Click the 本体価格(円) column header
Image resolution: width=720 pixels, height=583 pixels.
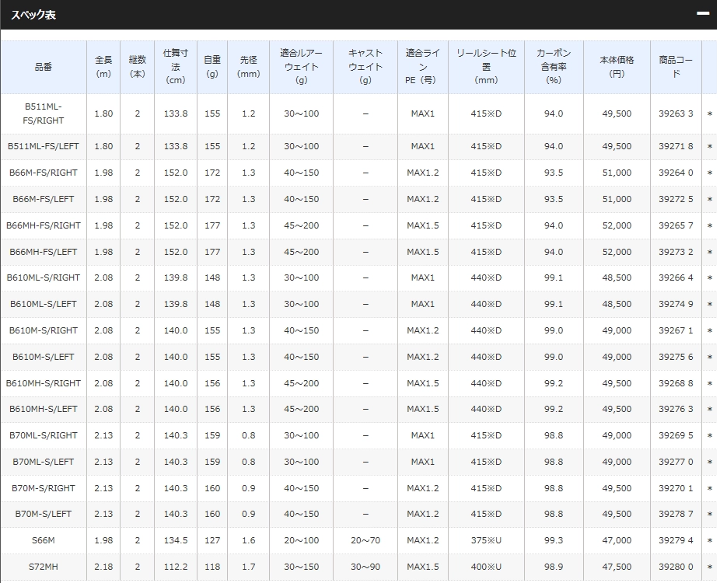(x=617, y=67)
